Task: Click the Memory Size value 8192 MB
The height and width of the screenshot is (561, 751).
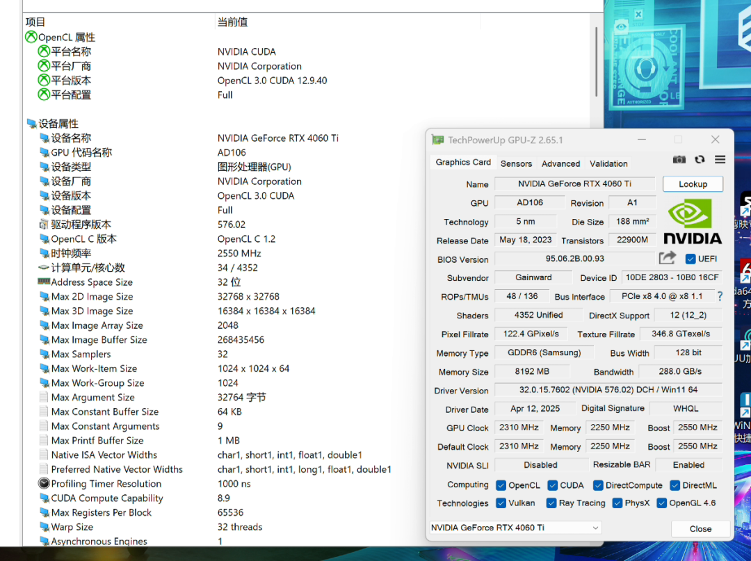Action: tap(532, 371)
